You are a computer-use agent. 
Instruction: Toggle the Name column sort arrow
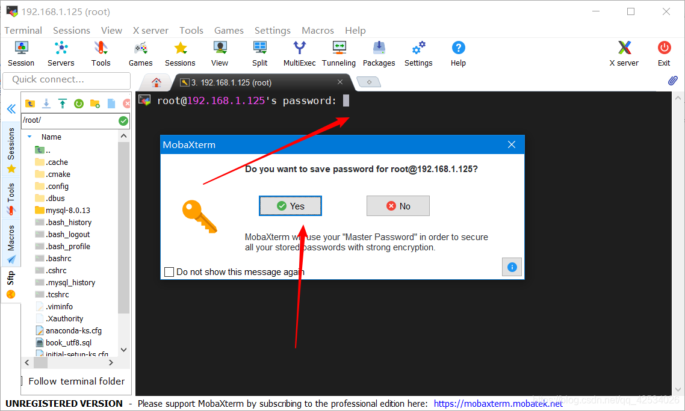click(x=29, y=137)
